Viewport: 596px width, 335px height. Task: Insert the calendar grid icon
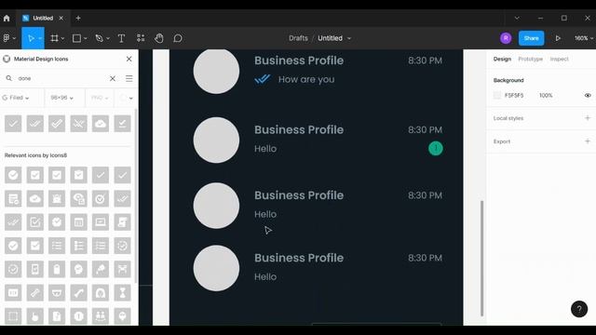click(78, 222)
